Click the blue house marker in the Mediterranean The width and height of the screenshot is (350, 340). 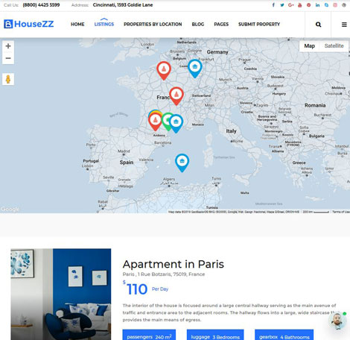pyautogui.click(x=182, y=162)
